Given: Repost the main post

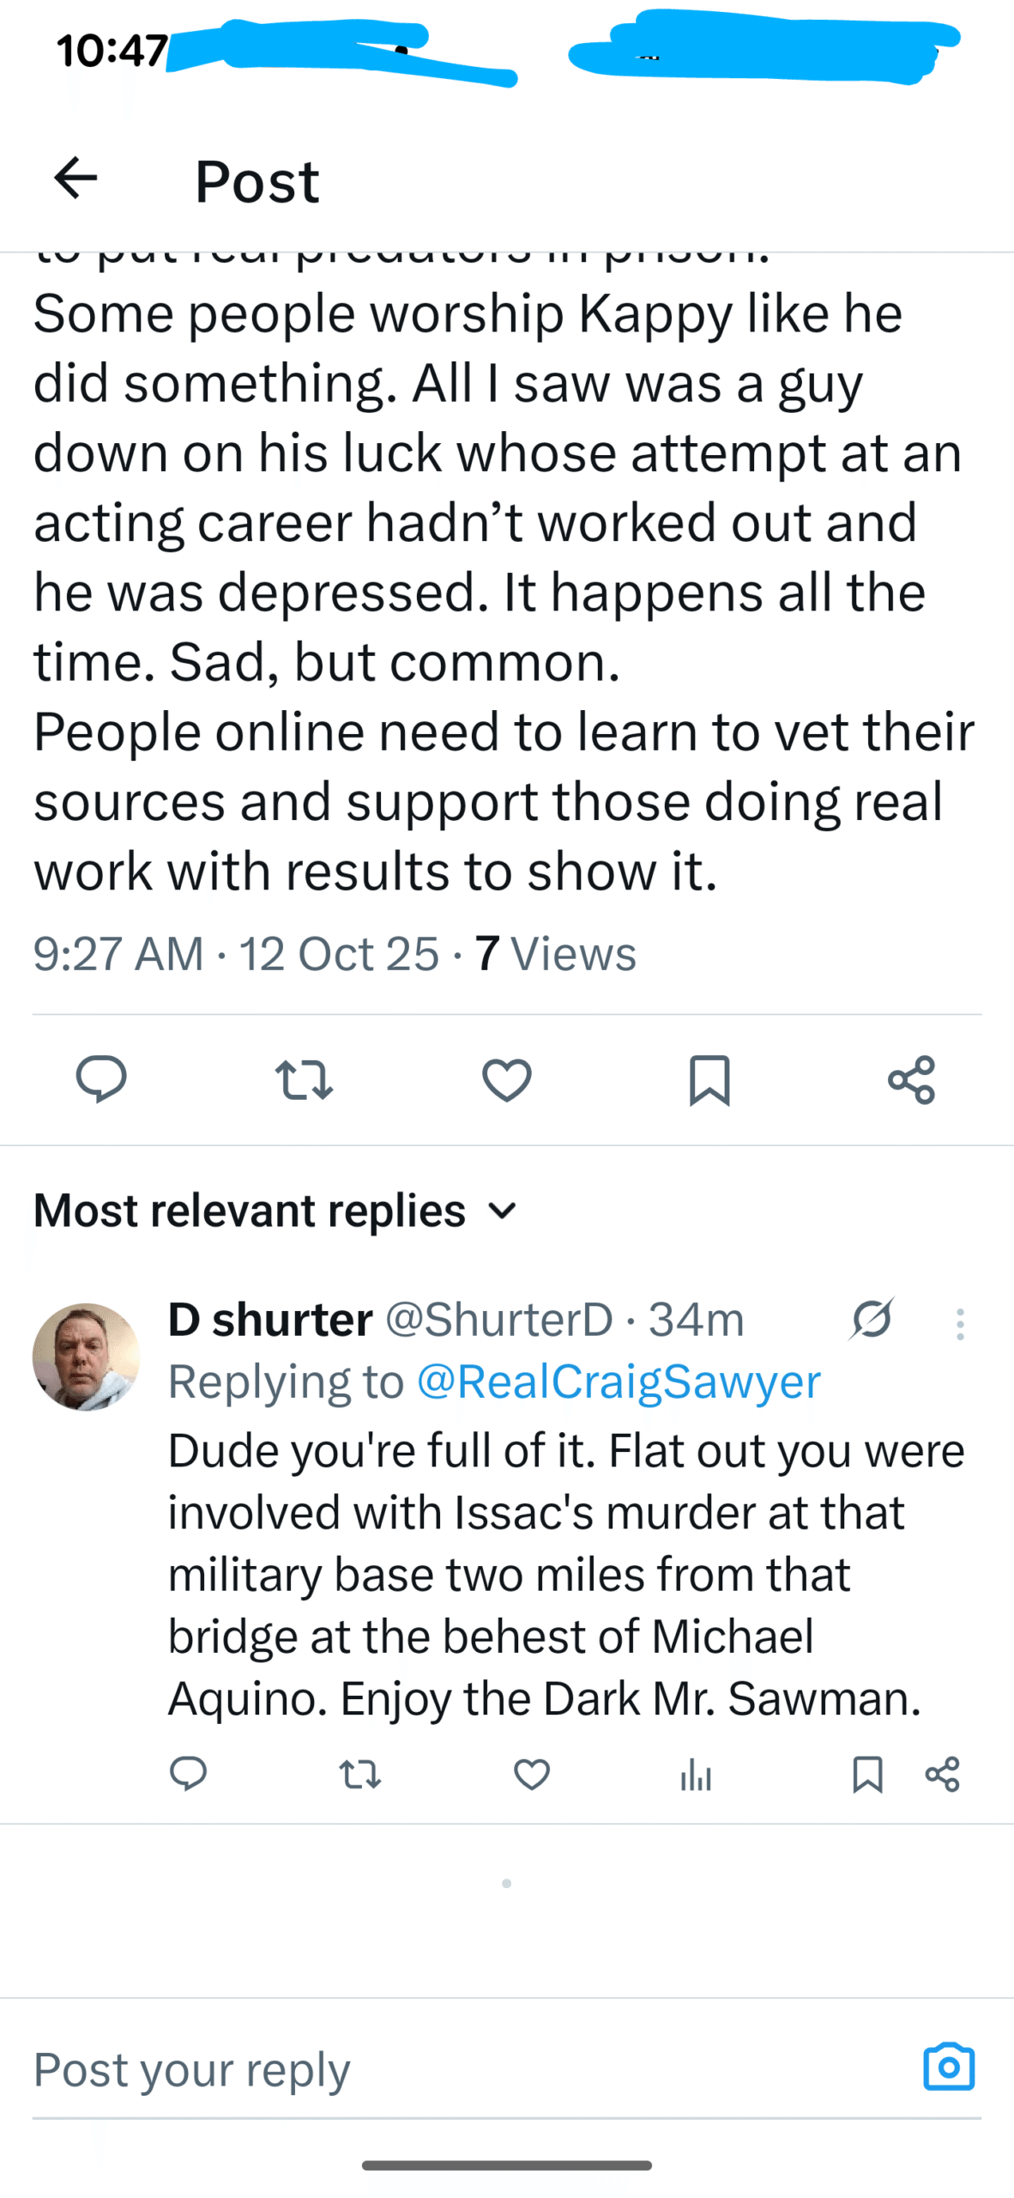Looking at the screenshot, I should (304, 1079).
